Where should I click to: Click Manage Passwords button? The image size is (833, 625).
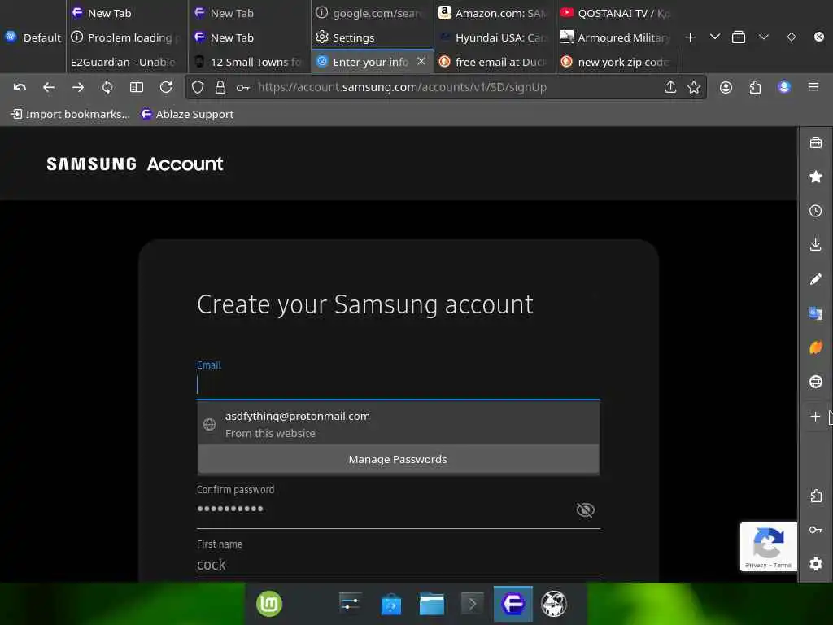click(398, 459)
